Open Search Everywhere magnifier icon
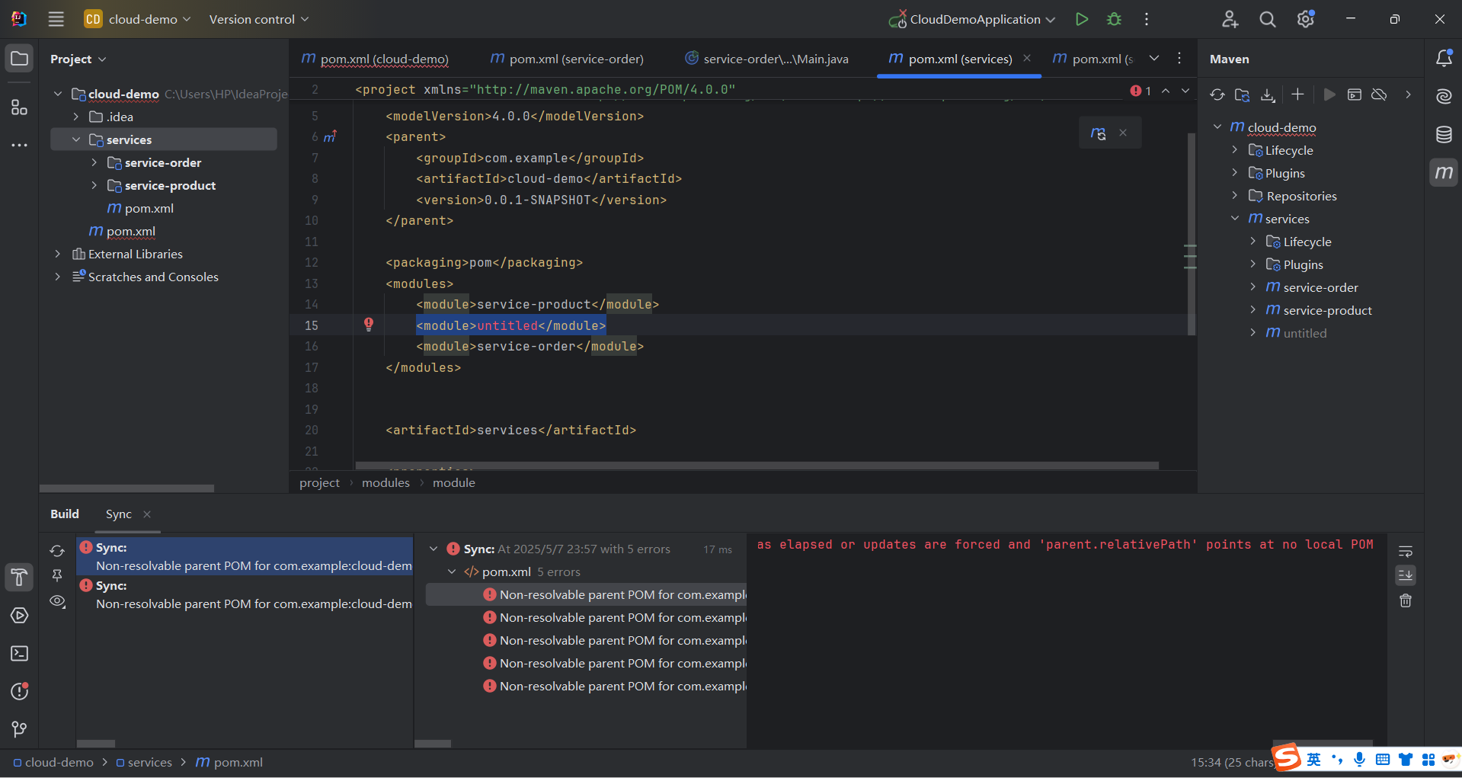 (x=1267, y=19)
